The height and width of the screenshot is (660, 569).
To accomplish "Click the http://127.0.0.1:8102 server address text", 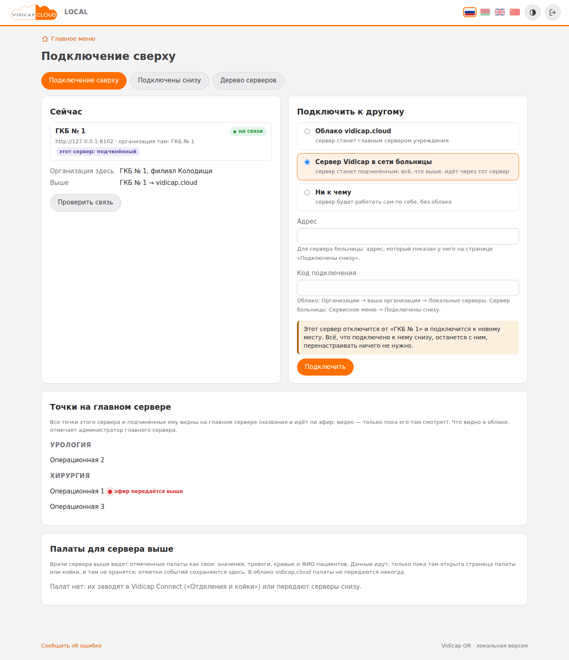I will click(x=84, y=142).
